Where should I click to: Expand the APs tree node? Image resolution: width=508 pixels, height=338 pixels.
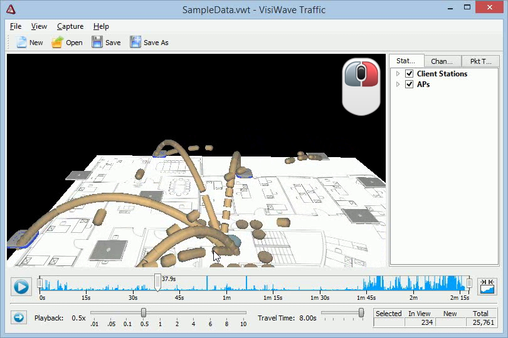coord(398,84)
